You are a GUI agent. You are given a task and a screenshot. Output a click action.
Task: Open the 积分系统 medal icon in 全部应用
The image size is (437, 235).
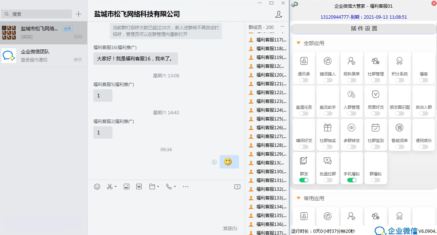point(399,61)
